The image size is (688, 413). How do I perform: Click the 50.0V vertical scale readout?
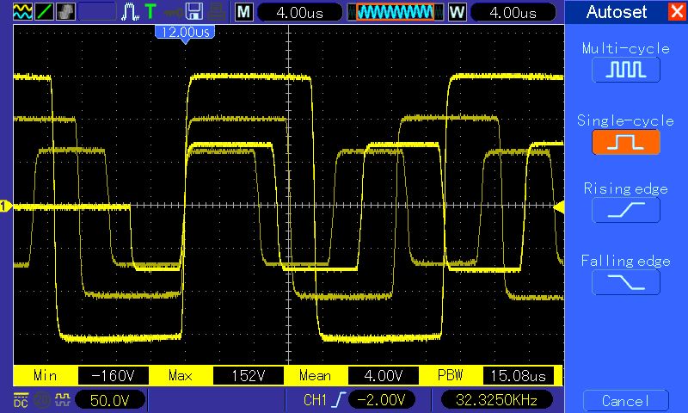click(x=109, y=399)
